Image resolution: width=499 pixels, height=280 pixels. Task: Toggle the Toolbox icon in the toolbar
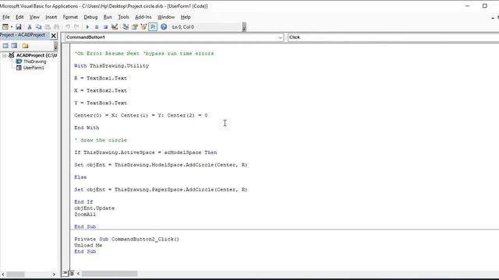153,27
